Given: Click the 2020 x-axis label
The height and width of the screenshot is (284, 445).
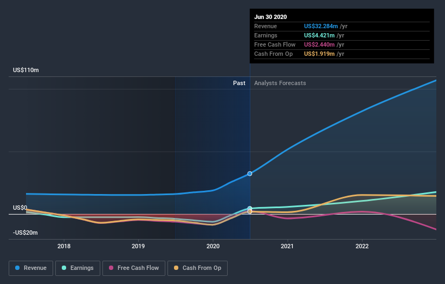Looking at the screenshot, I should tap(213, 246).
